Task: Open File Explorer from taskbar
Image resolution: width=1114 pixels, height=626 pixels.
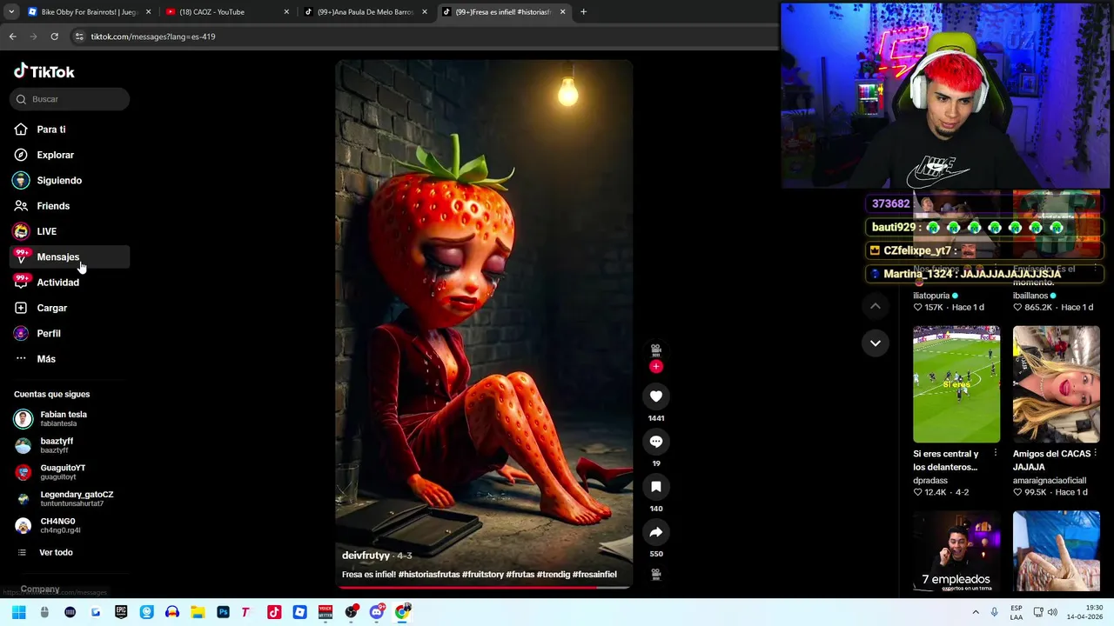Action: (x=198, y=612)
